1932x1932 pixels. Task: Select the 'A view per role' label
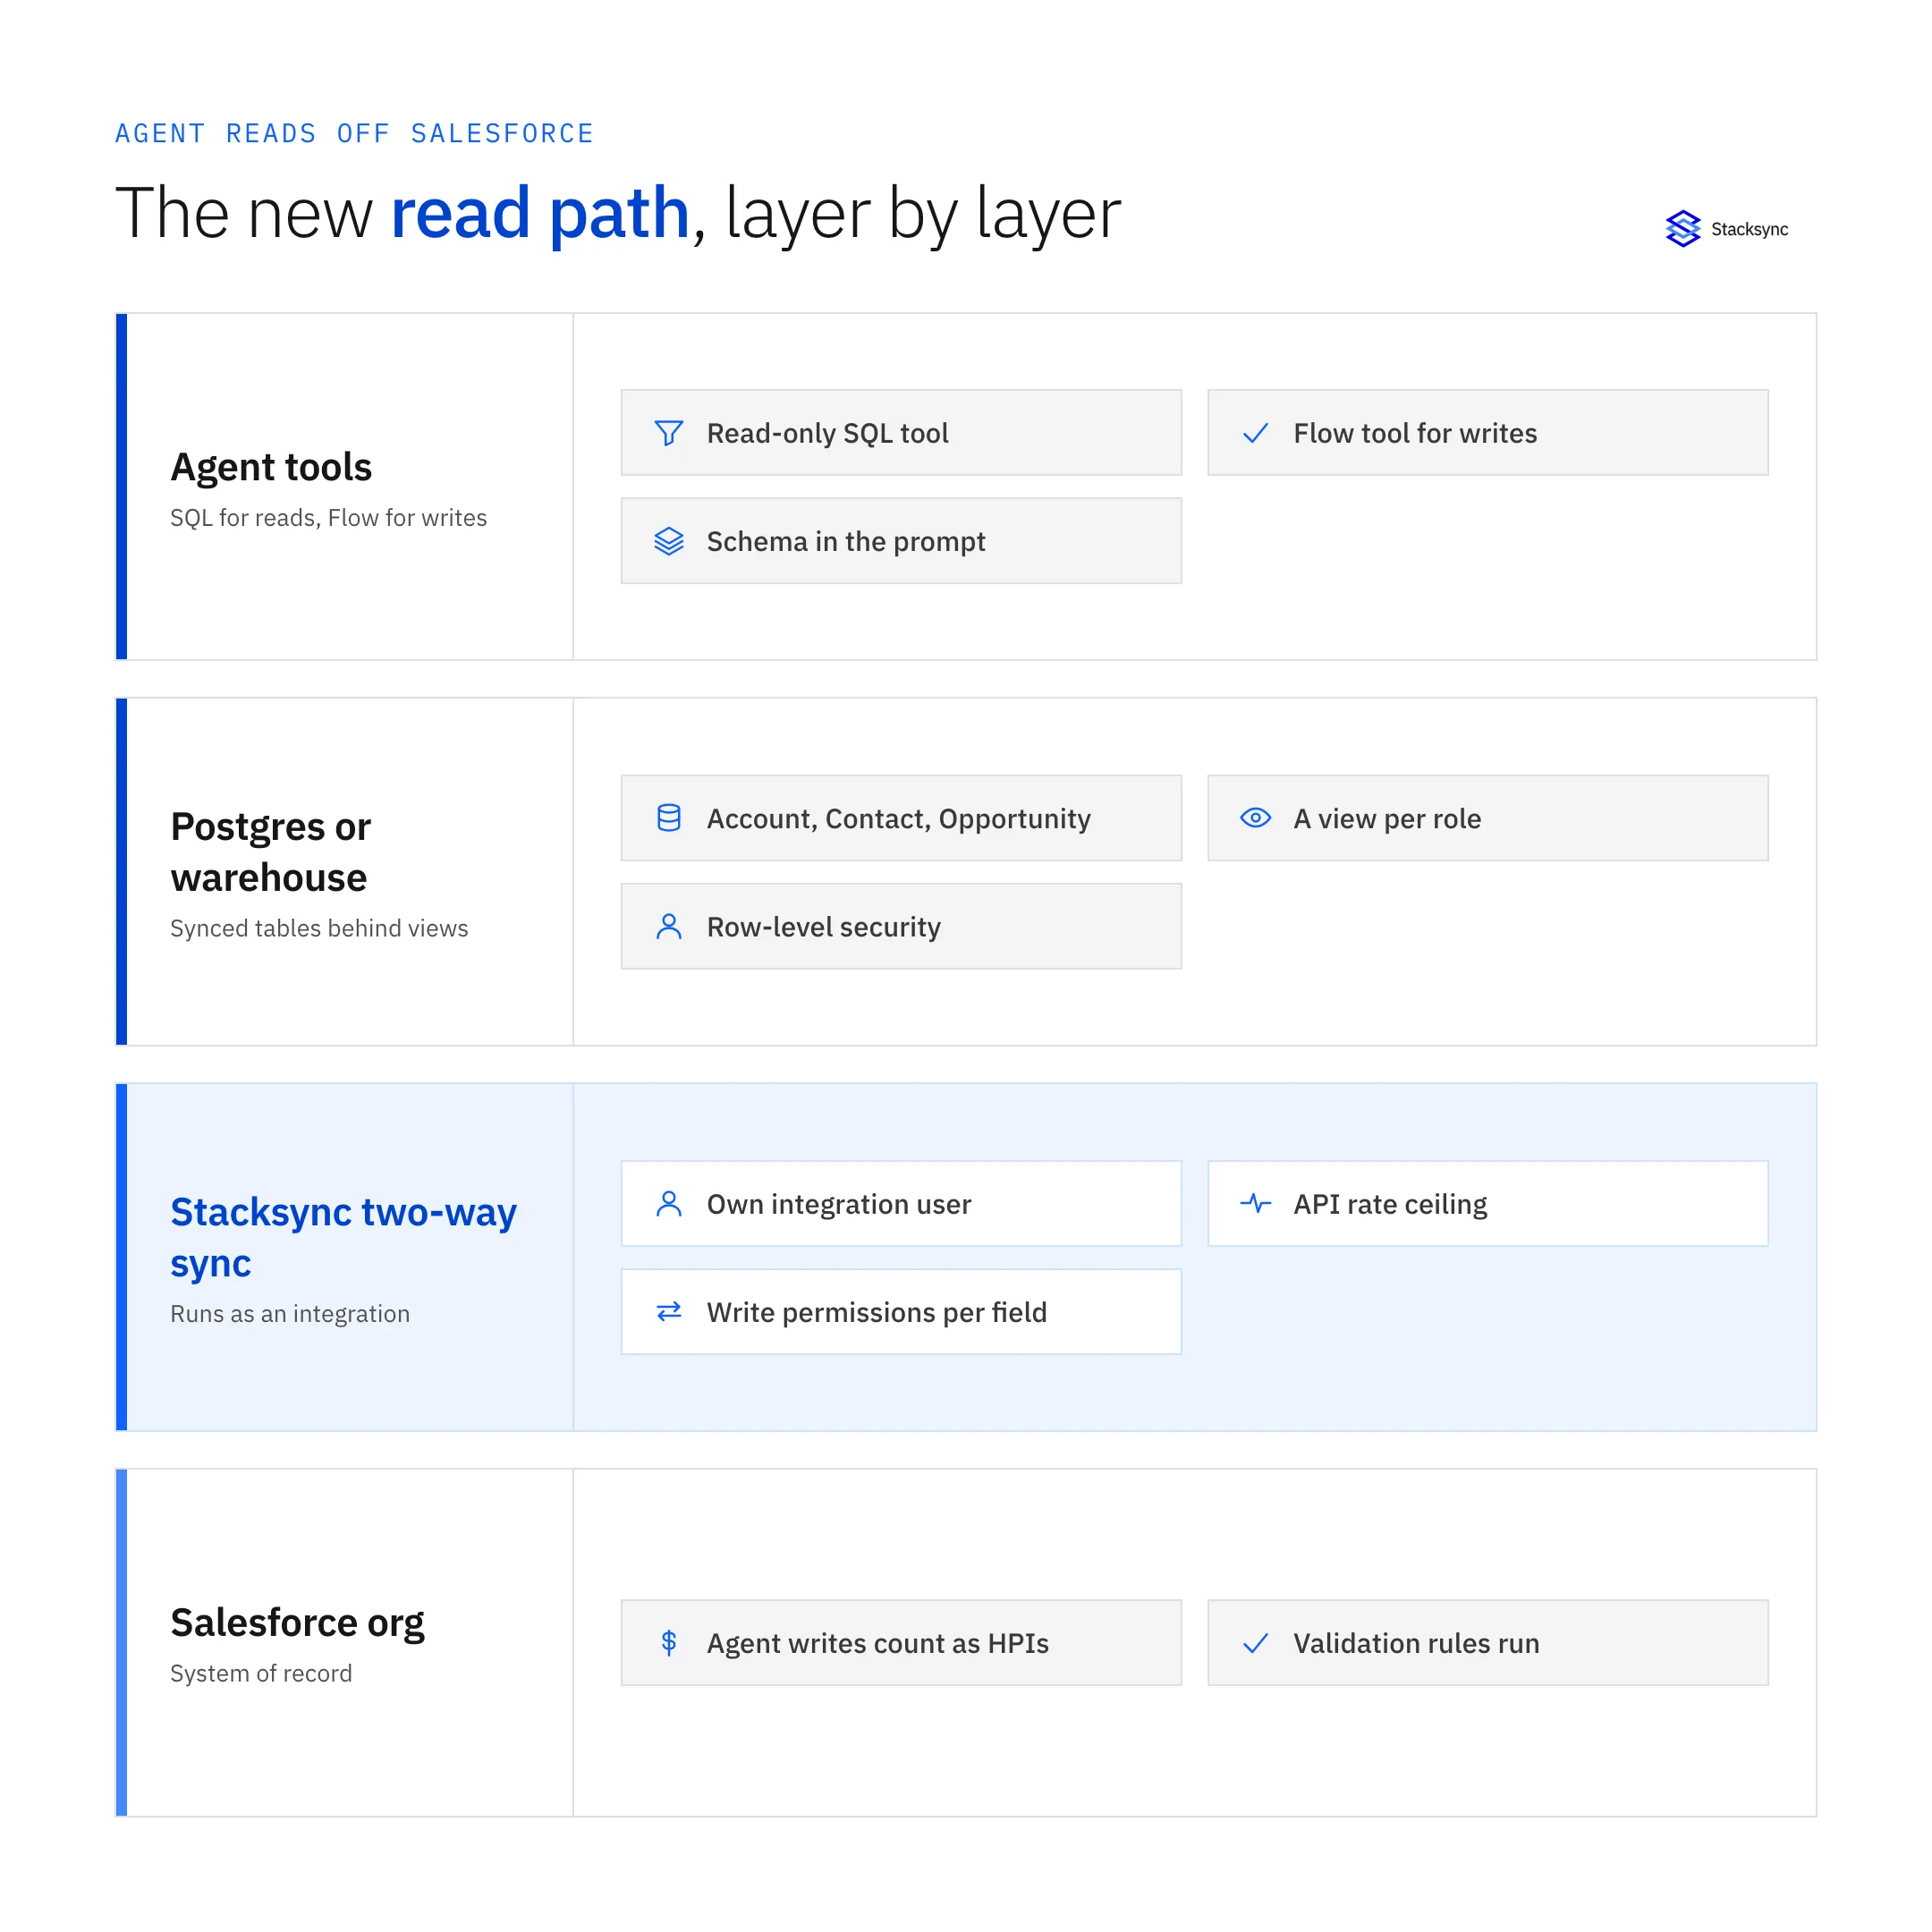click(x=1387, y=819)
